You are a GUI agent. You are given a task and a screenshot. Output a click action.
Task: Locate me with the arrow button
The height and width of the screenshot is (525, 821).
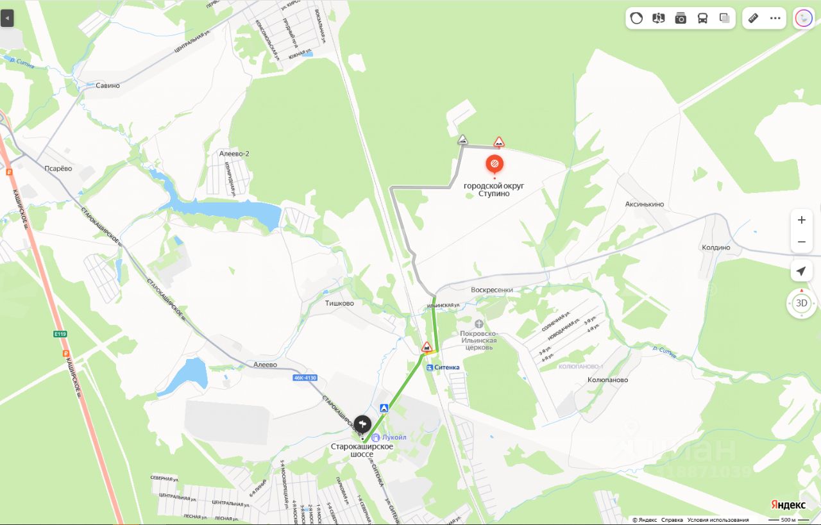point(801,271)
